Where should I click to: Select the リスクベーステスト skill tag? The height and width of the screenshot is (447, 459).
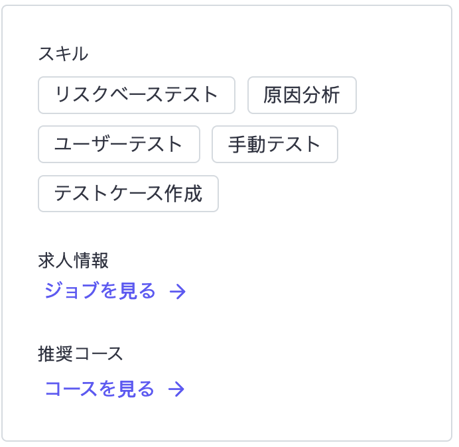(137, 96)
